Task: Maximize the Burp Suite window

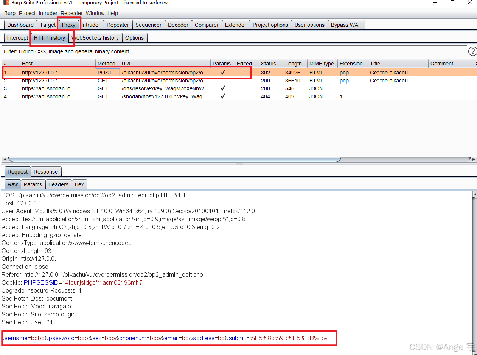Action: click(452, 3)
